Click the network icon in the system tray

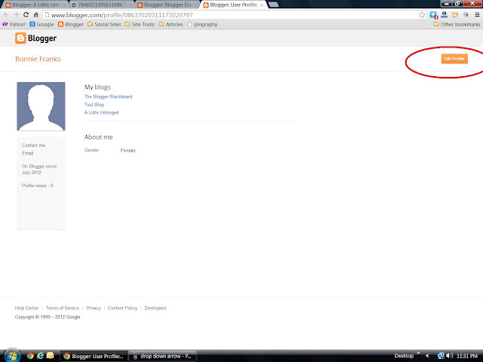441,356
